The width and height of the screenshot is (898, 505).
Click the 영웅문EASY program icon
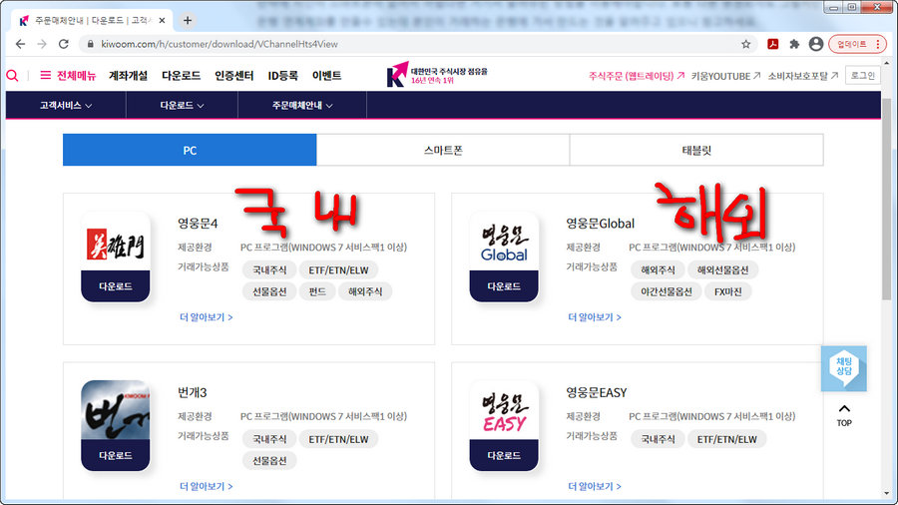click(x=504, y=410)
